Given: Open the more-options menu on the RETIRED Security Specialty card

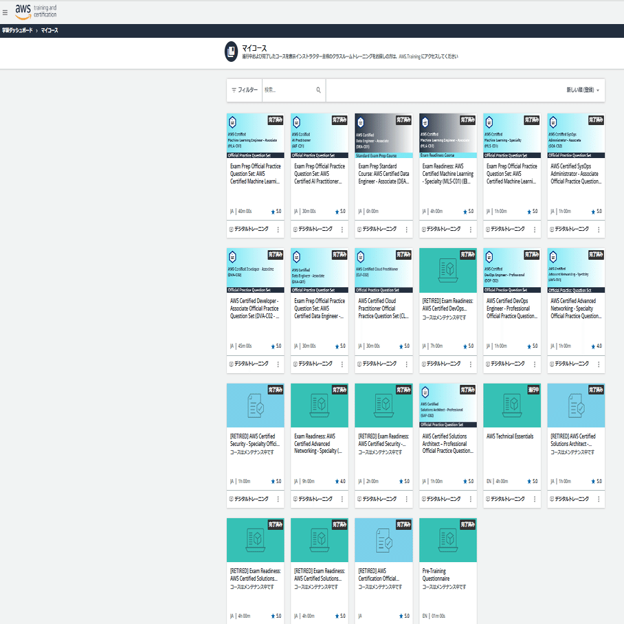Looking at the screenshot, I should tap(278, 499).
